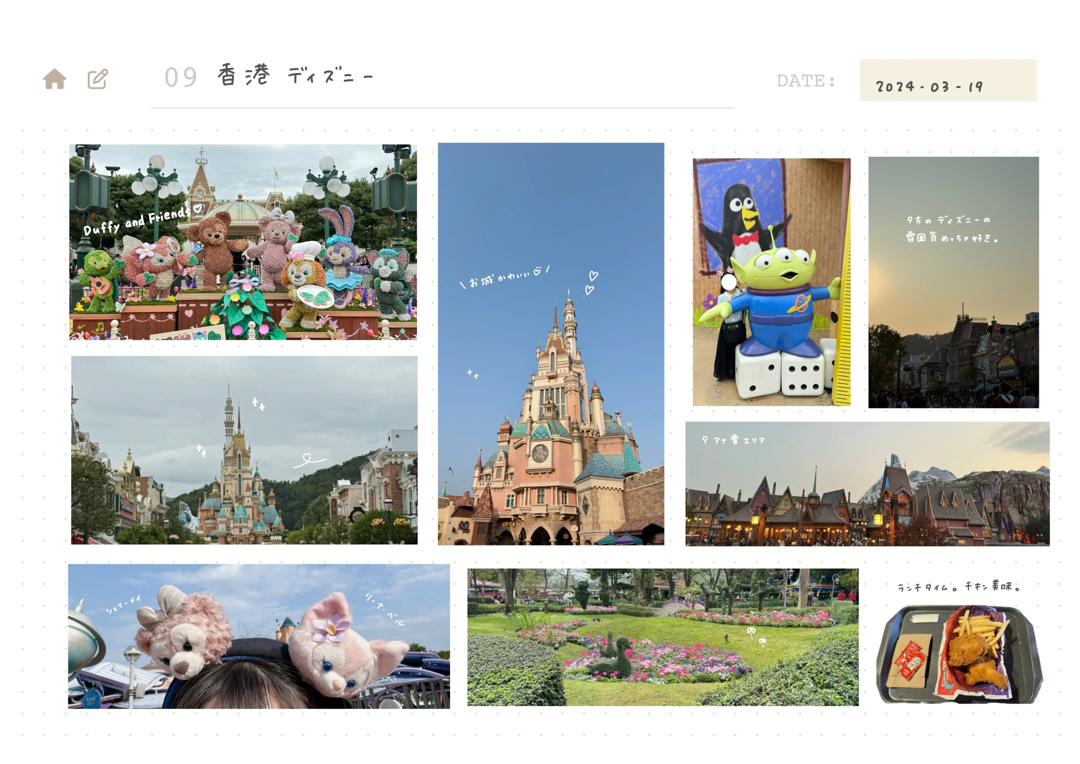Open the flower garden photo
The height and width of the screenshot is (764, 1080).
click(x=663, y=637)
